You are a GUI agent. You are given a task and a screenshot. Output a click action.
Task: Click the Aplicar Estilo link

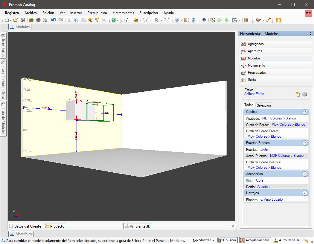tap(254, 94)
